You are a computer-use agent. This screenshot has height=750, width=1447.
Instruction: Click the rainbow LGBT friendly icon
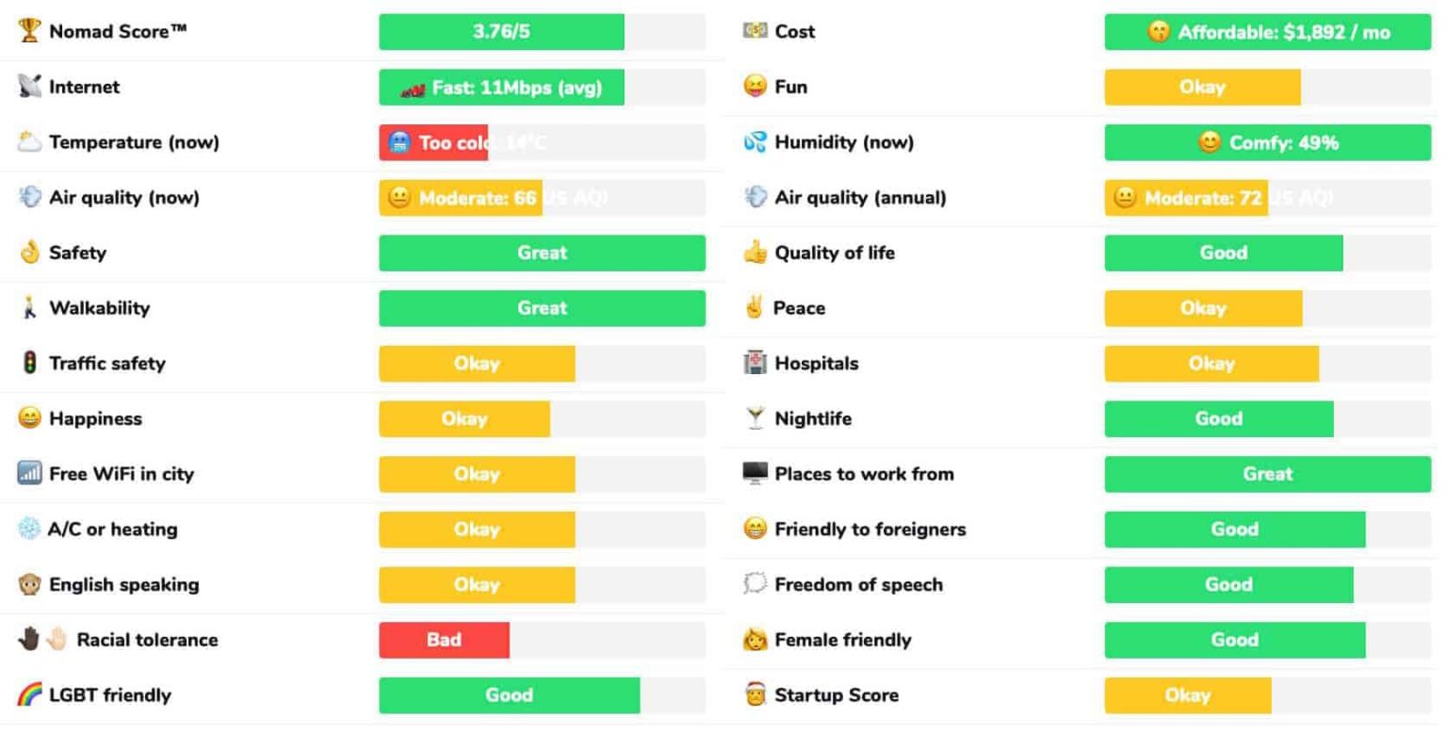[x=29, y=695]
